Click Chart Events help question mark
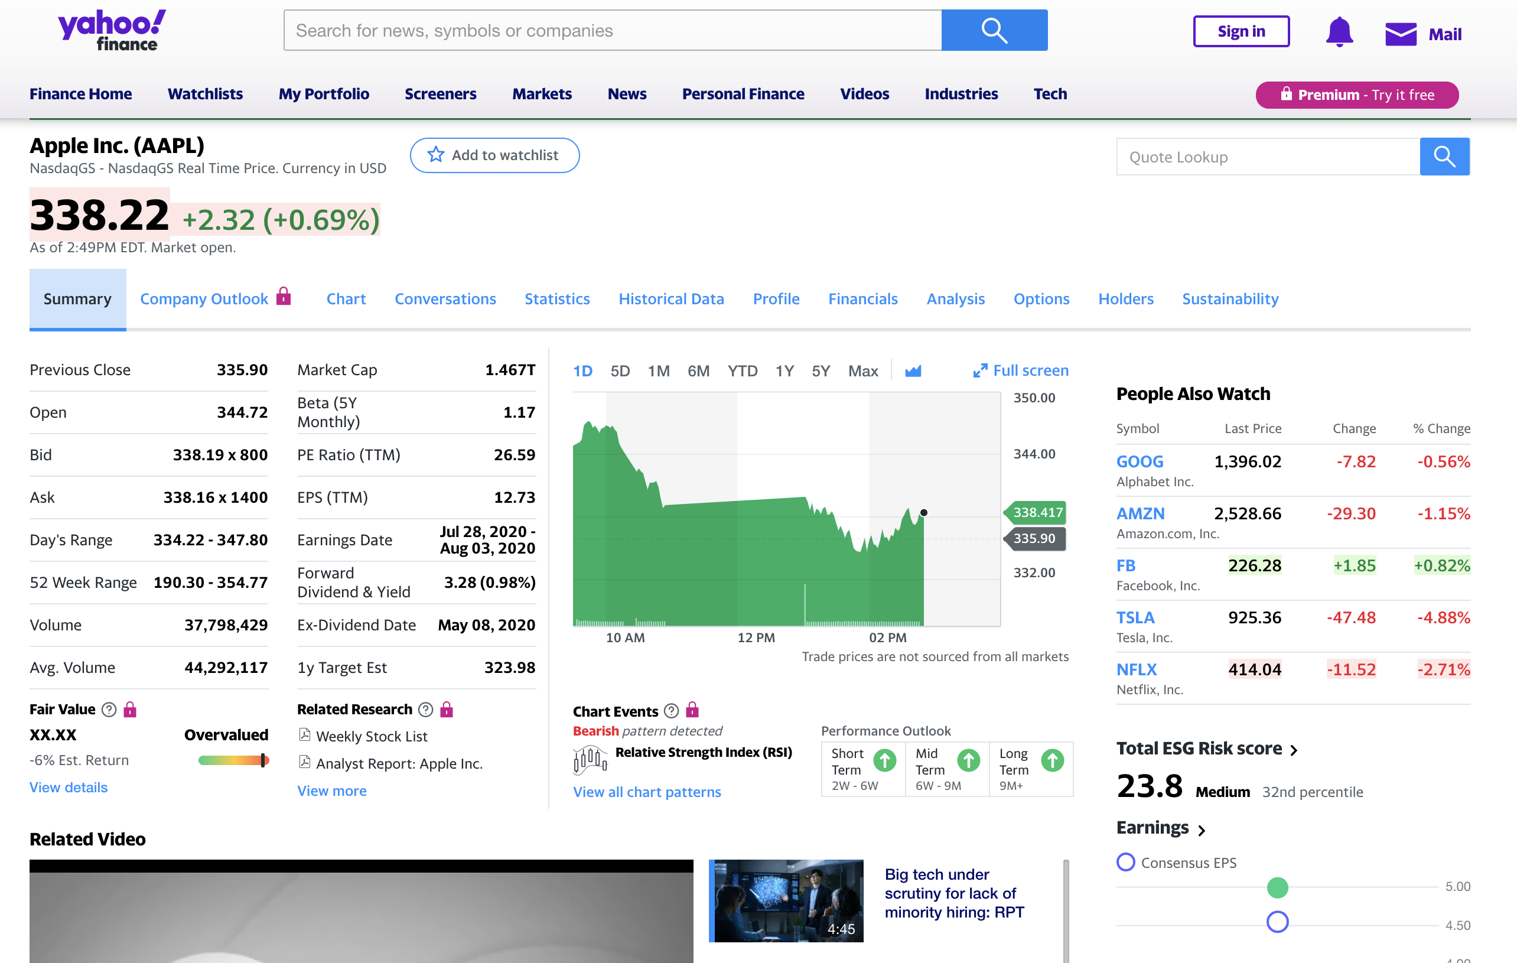 (672, 711)
